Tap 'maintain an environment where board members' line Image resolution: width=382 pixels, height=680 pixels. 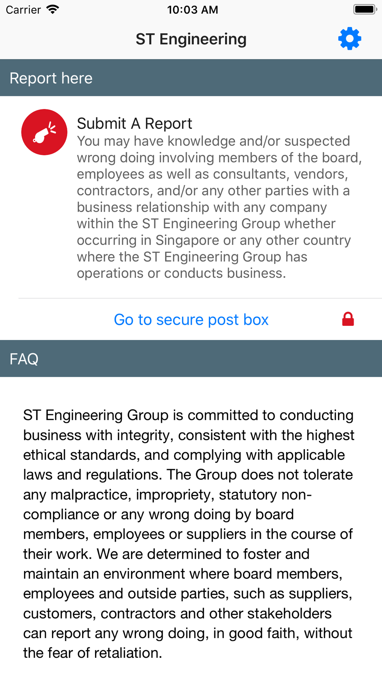tap(183, 574)
